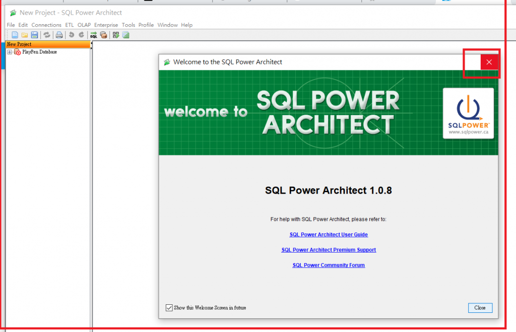The image size is (516, 332).
Task: Click the Redo toolbar icon
Action: pyautogui.click(x=81, y=35)
